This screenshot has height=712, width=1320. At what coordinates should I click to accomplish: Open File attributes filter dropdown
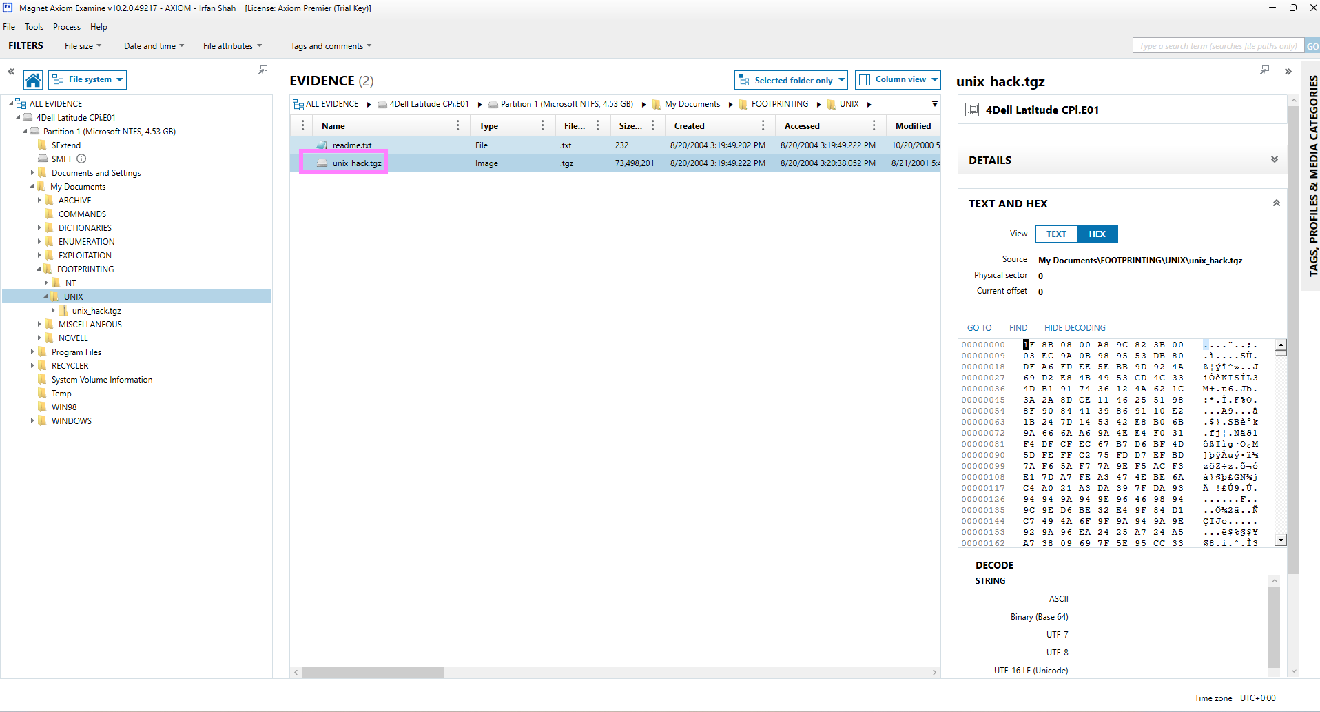tap(232, 46)
